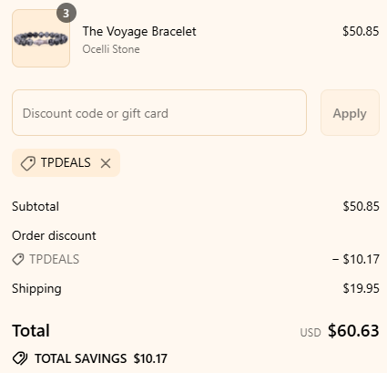
Task: Click the Apply discount button
Action: click(x=350, y=113)
